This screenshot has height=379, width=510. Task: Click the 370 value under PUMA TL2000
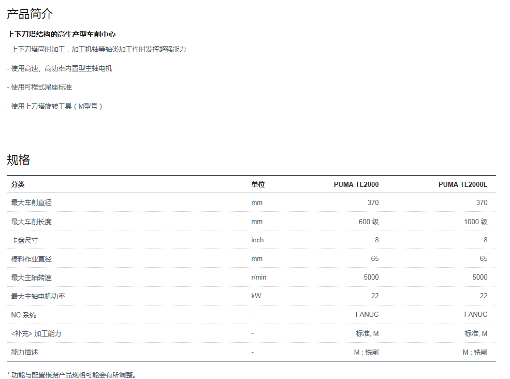373,202
